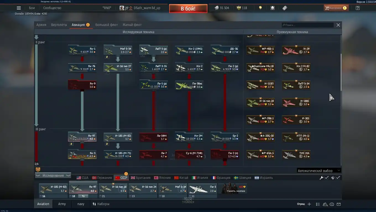Click the Нанять экипаж recruit crew slot

tap(233, 189)
